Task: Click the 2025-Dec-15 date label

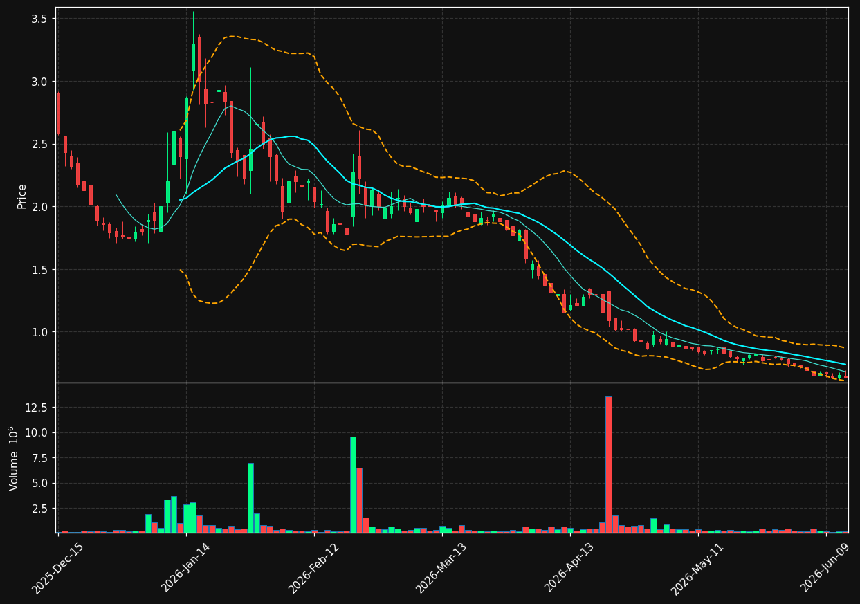Action: [57, 567]
